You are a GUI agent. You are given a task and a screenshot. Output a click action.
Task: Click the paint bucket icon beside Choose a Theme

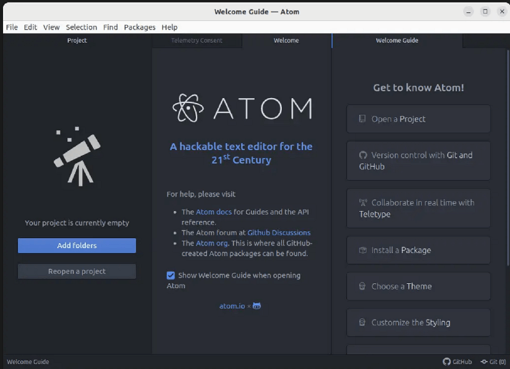coord(362,286)
